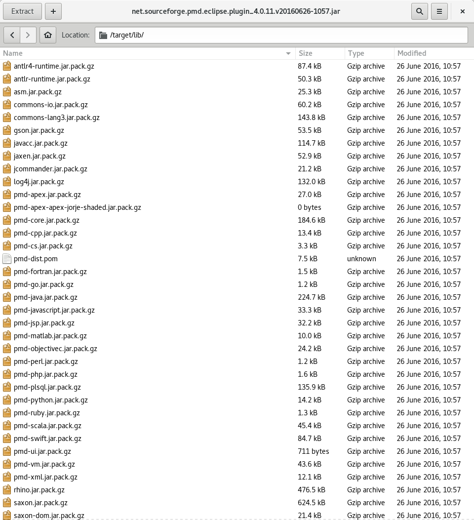Sort by the Type column header

pyautogui.click(x=369, y=53)
